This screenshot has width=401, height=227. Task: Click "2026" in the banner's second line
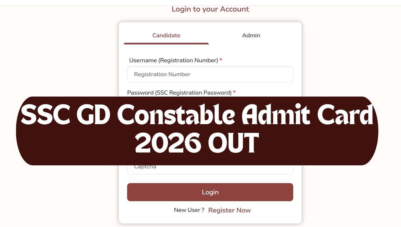[x=168, y=143]
